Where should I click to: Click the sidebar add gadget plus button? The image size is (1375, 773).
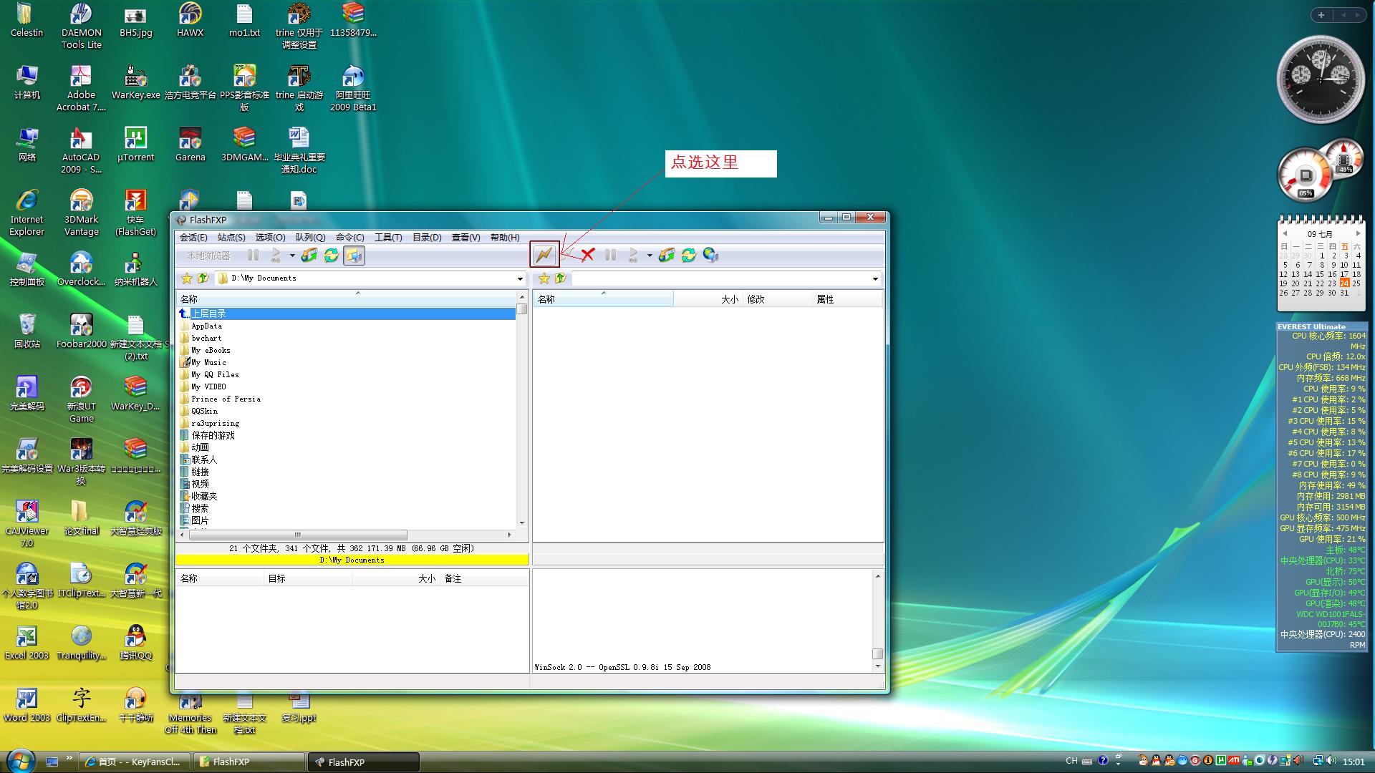[x=1321, y=15]
